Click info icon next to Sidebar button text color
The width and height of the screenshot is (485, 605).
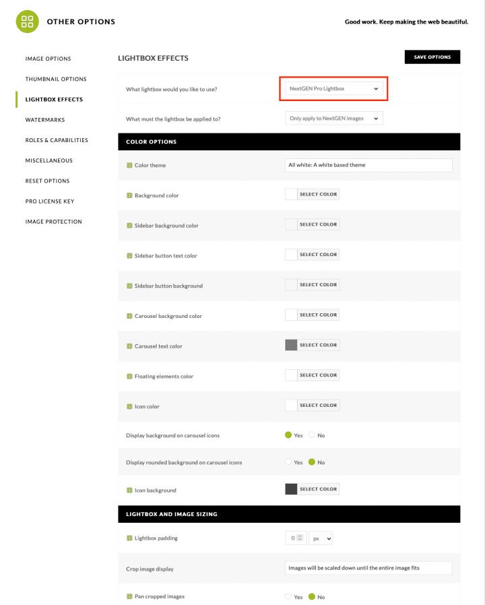click(x=129, y=255)
